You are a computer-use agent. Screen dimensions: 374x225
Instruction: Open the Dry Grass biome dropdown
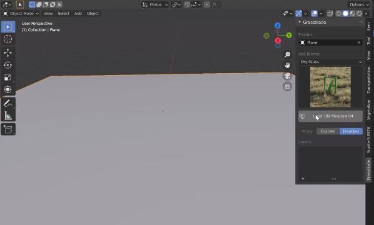pos(330,62)
